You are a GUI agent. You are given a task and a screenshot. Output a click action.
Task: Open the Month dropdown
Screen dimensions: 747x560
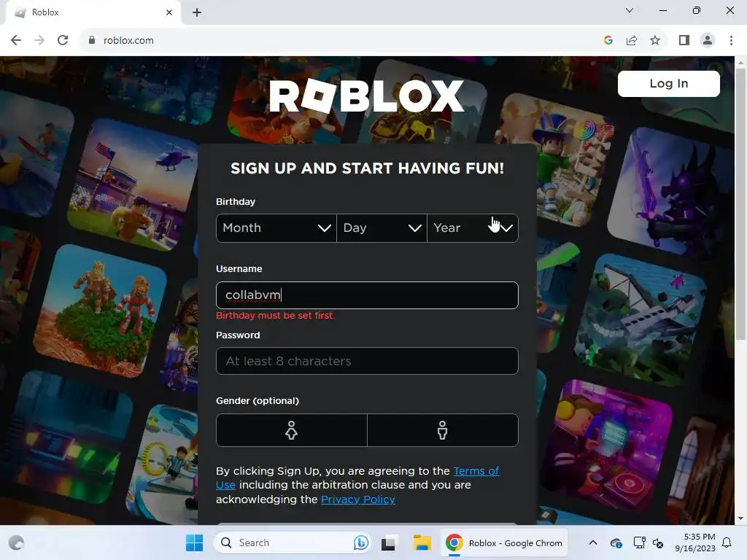pyautogui.click(x=276, y=228)
